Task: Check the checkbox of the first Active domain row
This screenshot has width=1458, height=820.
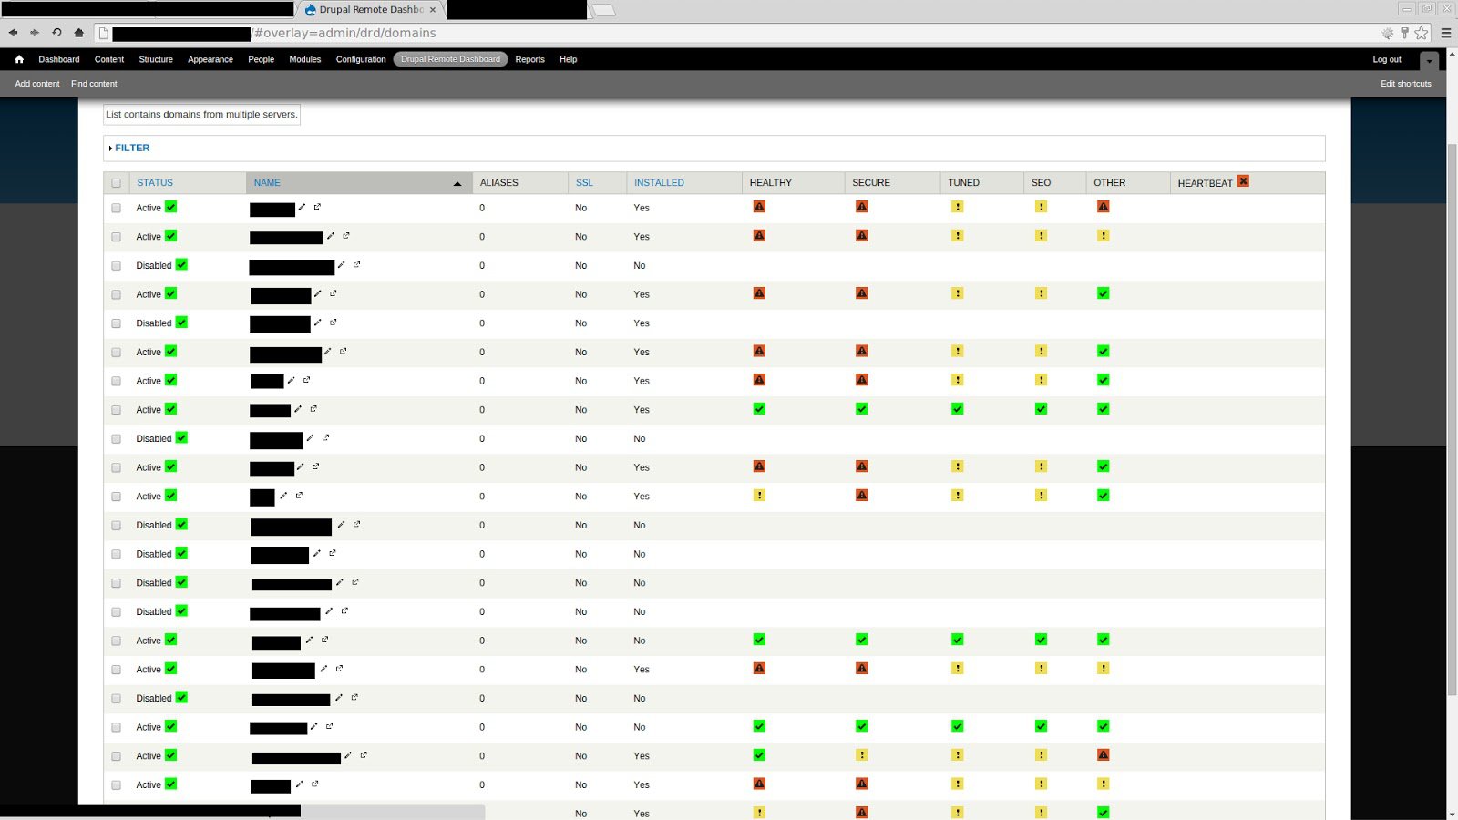Action: (116, 208)
